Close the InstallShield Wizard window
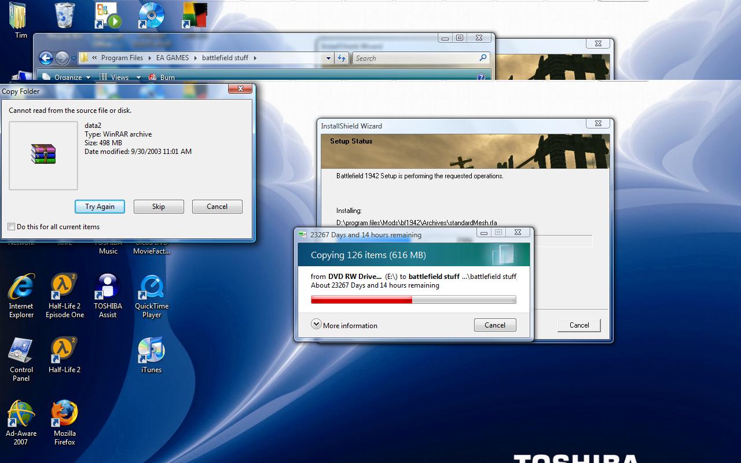Screen dimensions: 741x463 598,123
